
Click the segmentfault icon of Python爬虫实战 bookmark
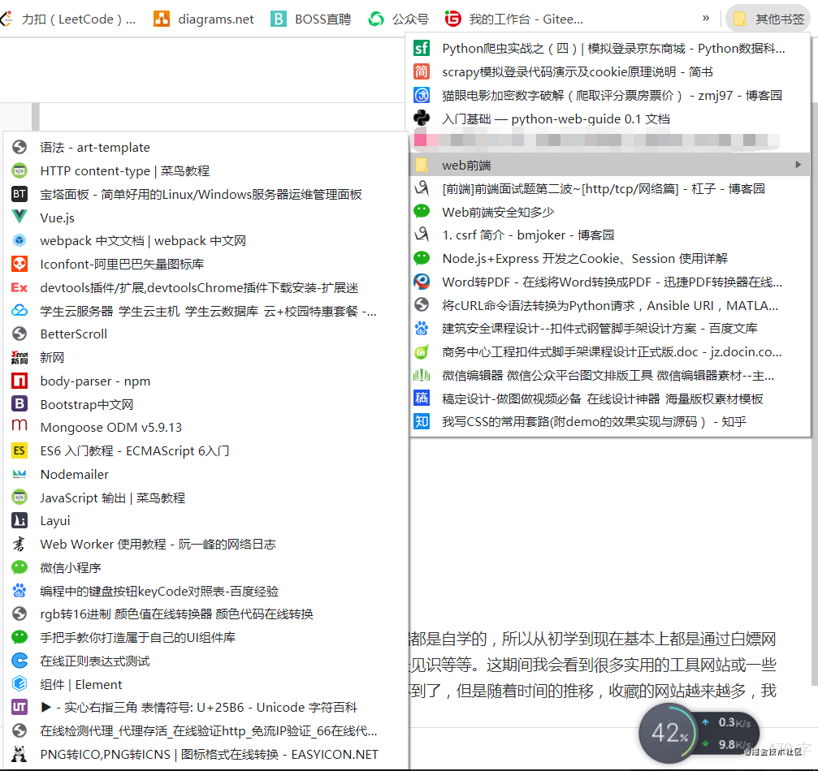click(422, 49)
